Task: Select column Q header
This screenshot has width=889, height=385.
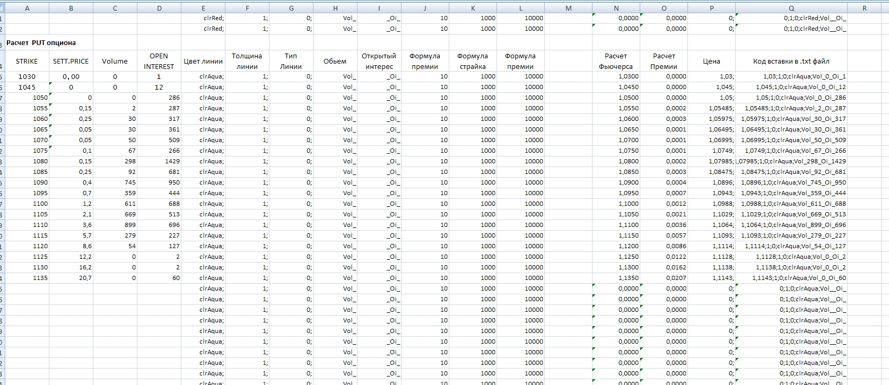Action: (x=791, y=8)
